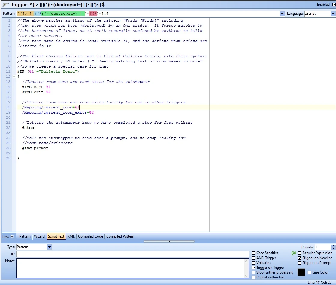Uncheck Trigger on Newline

[300, 258]
